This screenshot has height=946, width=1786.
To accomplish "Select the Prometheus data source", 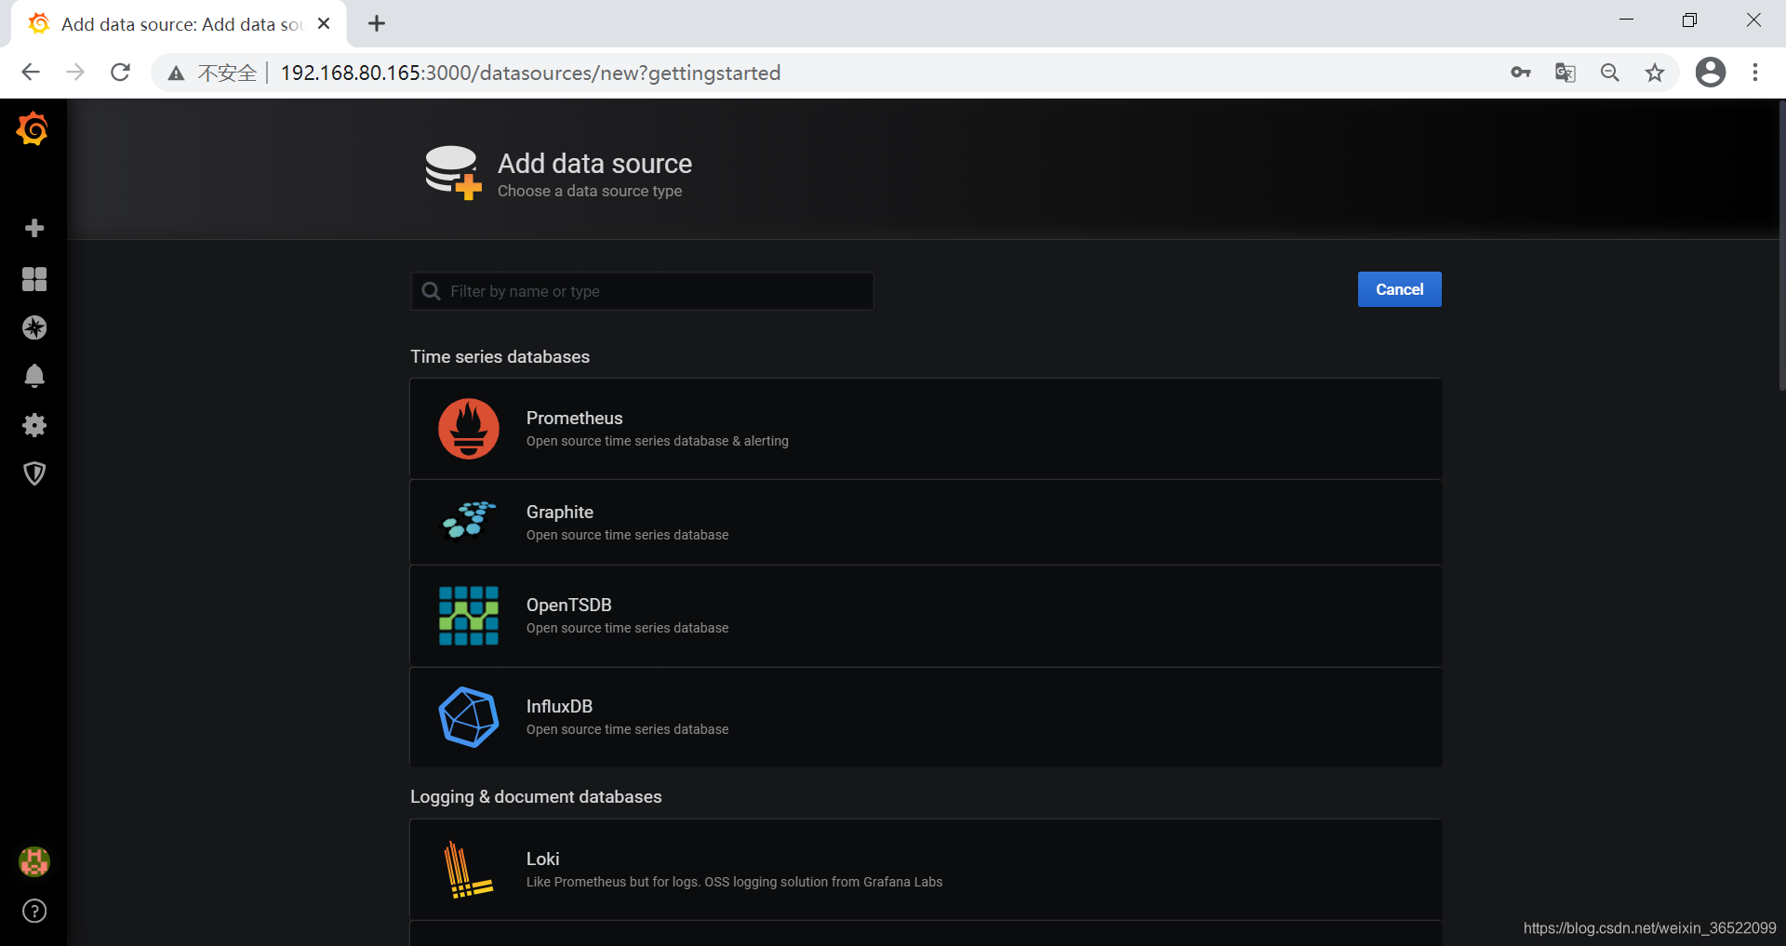I will (926, 429).
